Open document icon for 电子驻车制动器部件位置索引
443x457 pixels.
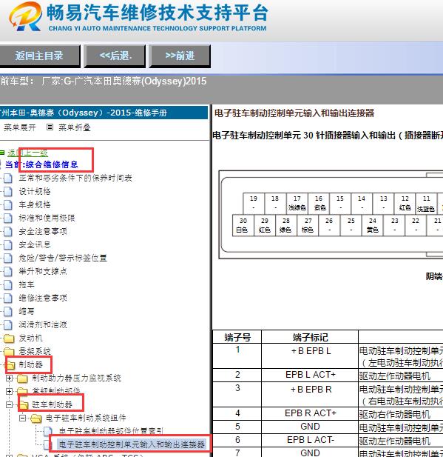pyautogui.click(x=48, y=431)
